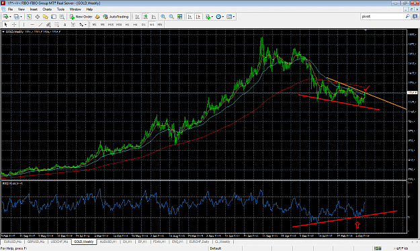Switch to the EURCHF,Daily chart tab

click(x=199, y=242)
